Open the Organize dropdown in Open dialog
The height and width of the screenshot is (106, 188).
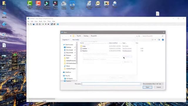point(66,40)
